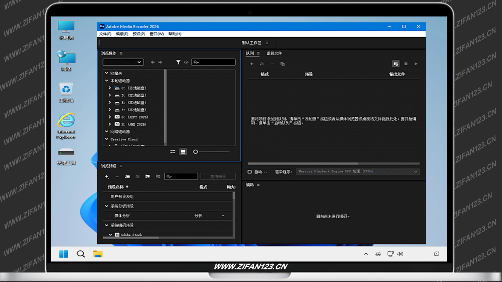Click the Queue horizontal scrollbar

303,164
